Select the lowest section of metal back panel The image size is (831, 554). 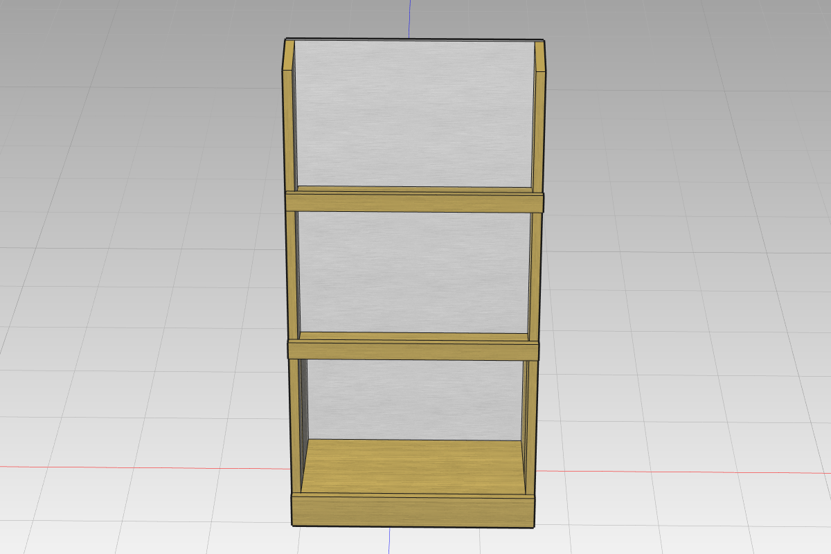[413, 399]
